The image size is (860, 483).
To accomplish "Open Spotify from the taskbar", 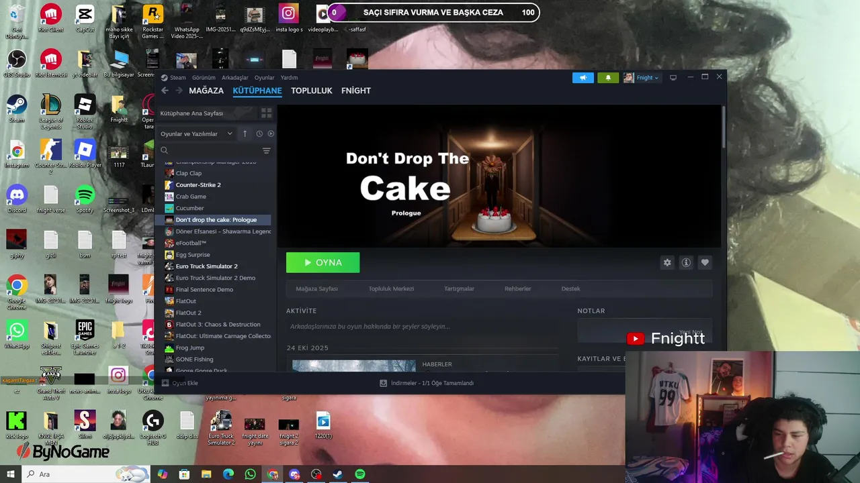I will click(360, 474).
